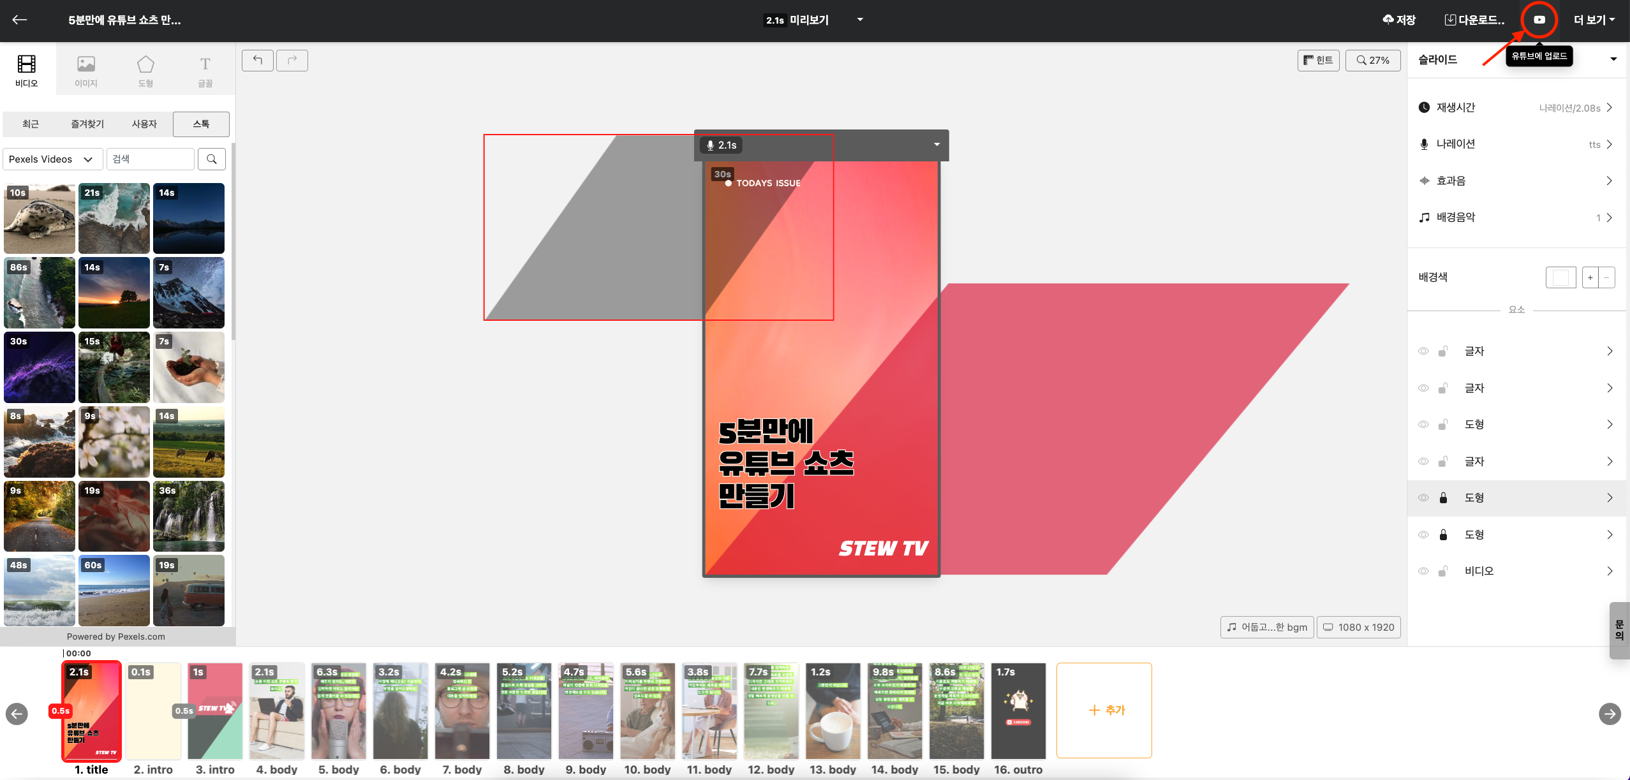The image size is (1630, 780).
Task: Click the white 배경색 color swatch
Action: pyautogui.click(x=1560, y=277)
